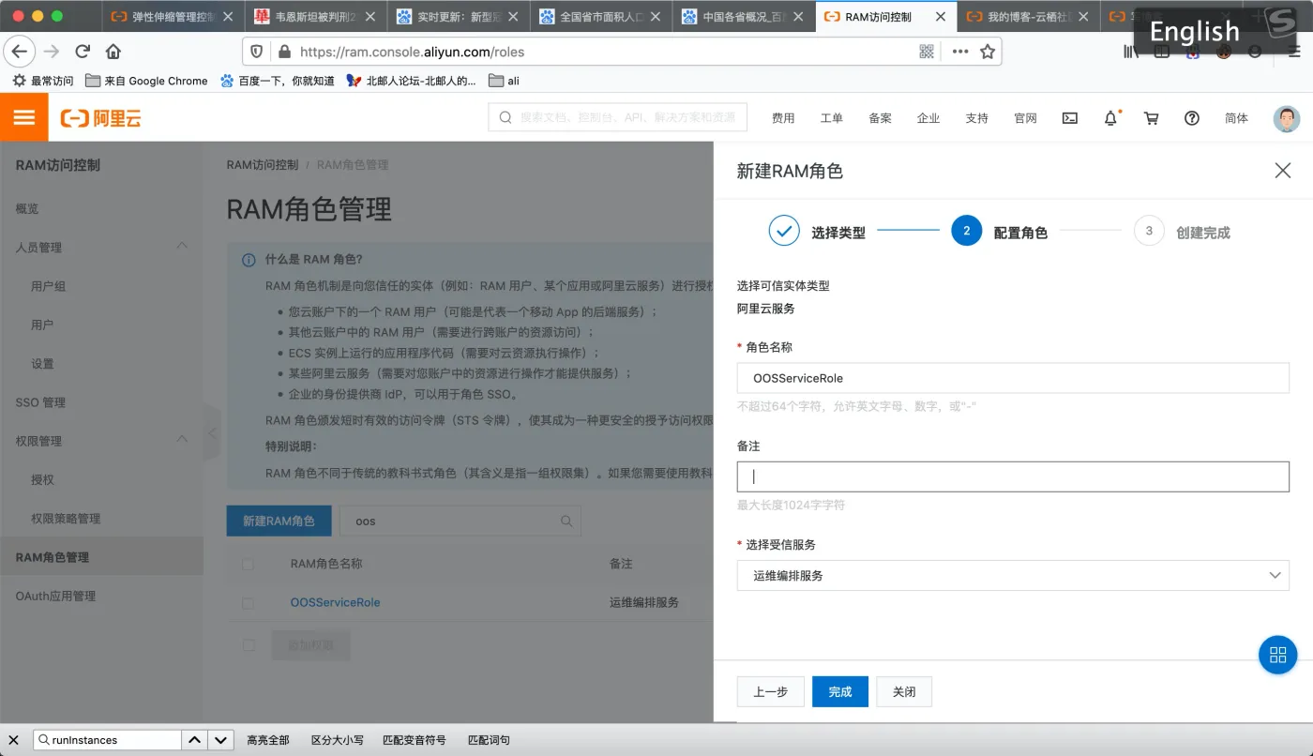Close the 新建RAM角色 panel with X
Viewport: 1313px width, 756px height.
click(1283, 171)
